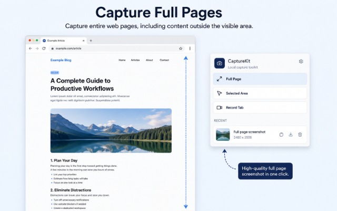Click the 'Full page screenshot' title

(x=249, y=132)
